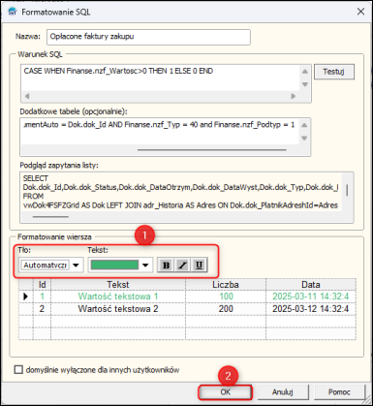Enable domyślnie wyłączone dla innych użytkowników checkbox
This screenshot has width=373, height=406.
(18, 369)
